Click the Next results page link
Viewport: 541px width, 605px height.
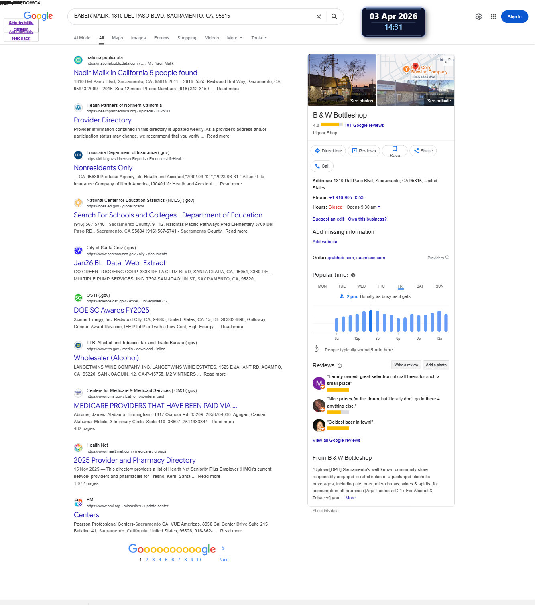[224, 560]
